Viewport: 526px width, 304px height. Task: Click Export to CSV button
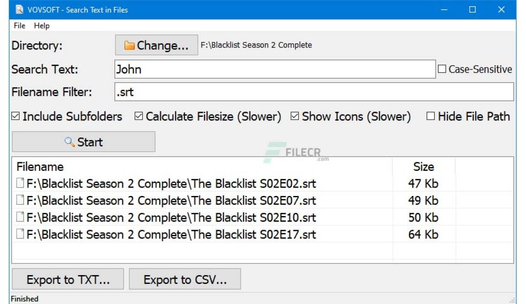tap(185, 279)
